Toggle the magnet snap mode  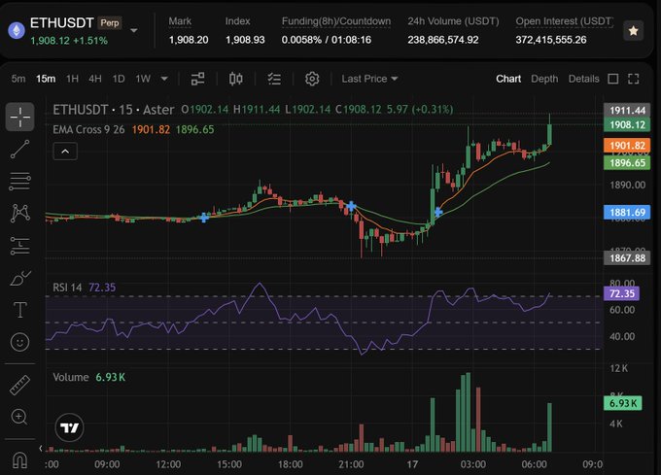pyautogui.click(x=19, y=459)
